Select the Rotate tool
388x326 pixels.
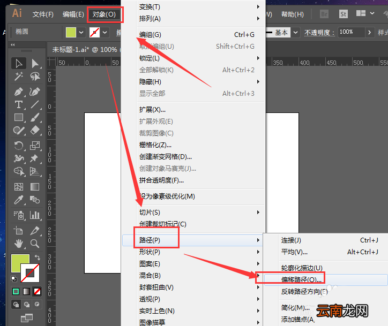tap(19, 145)
